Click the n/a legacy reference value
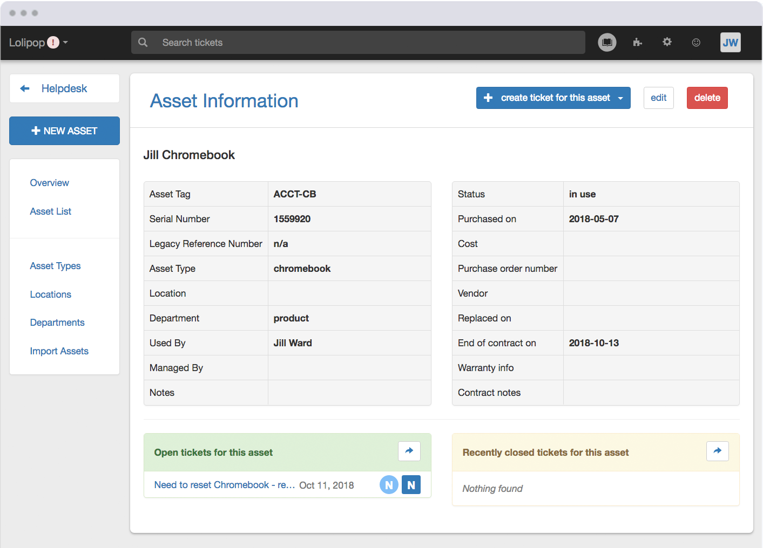 (x=281, y=244)
